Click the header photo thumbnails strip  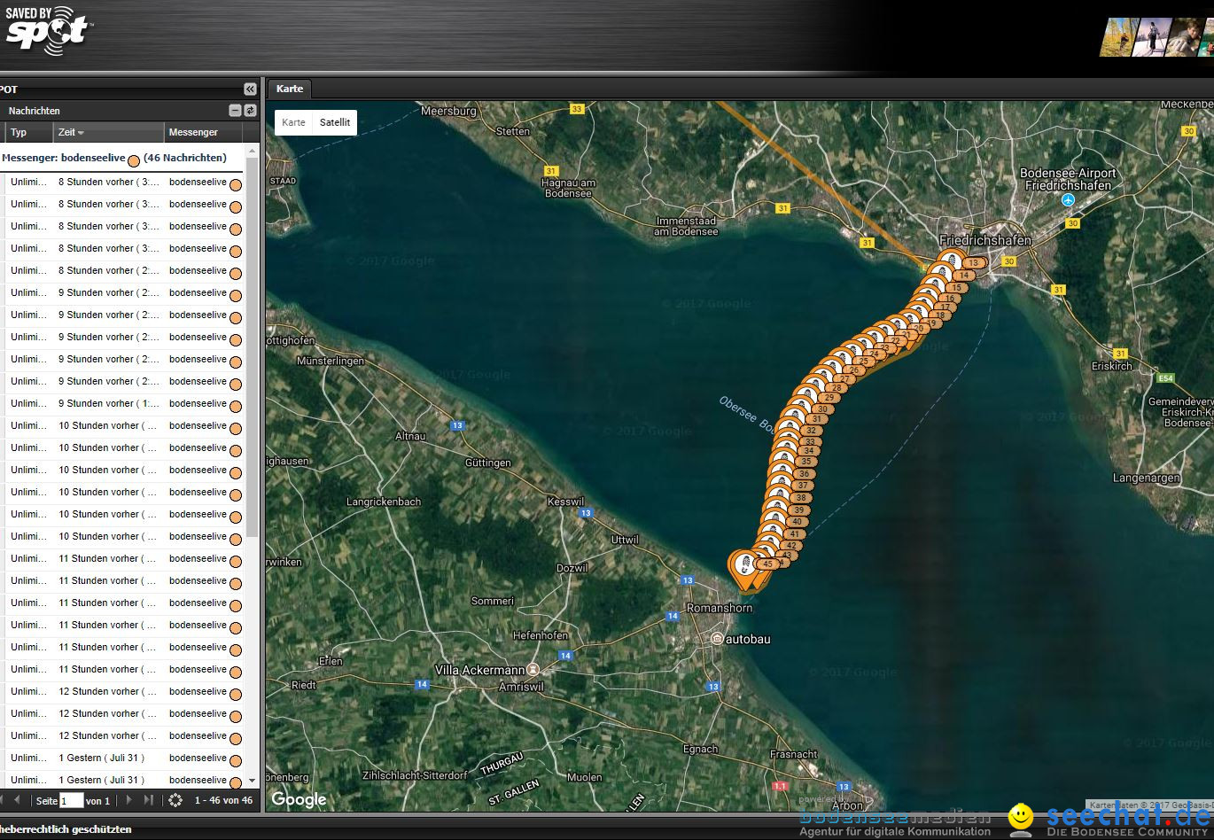pos(1156,37)
